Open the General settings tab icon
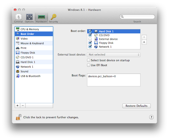Screen dimensions: 169x140 (18, 17)
